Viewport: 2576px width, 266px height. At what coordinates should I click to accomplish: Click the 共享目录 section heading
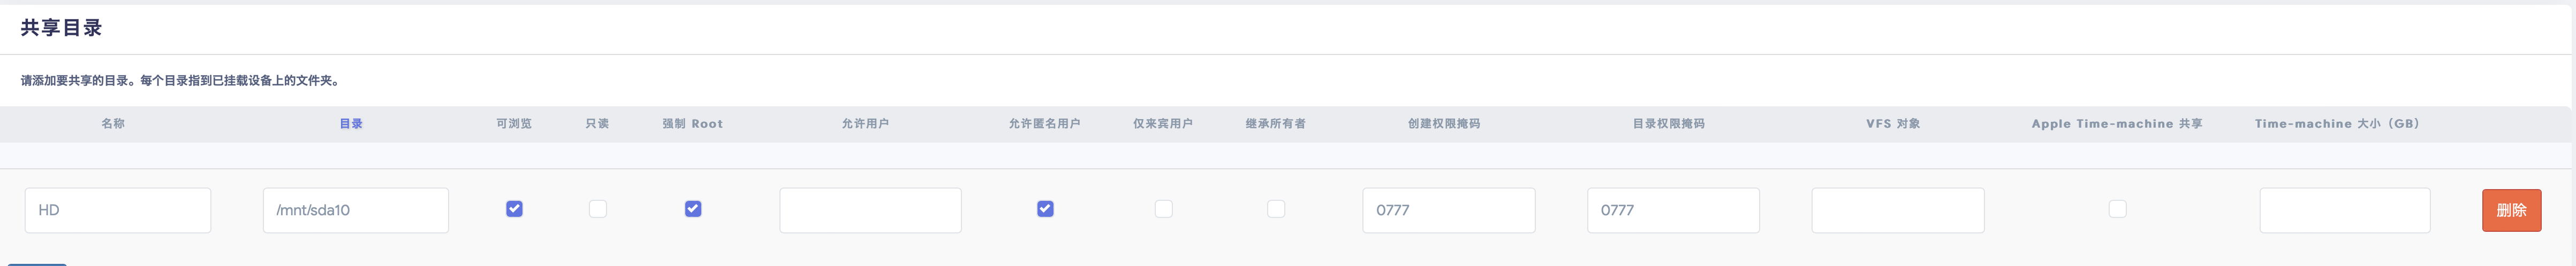coord(62,28)
